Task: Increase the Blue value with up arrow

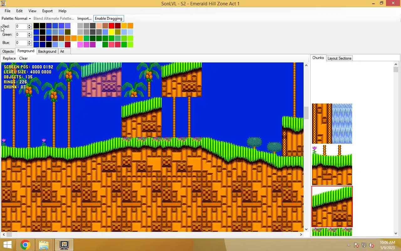Action: (29, 41)
